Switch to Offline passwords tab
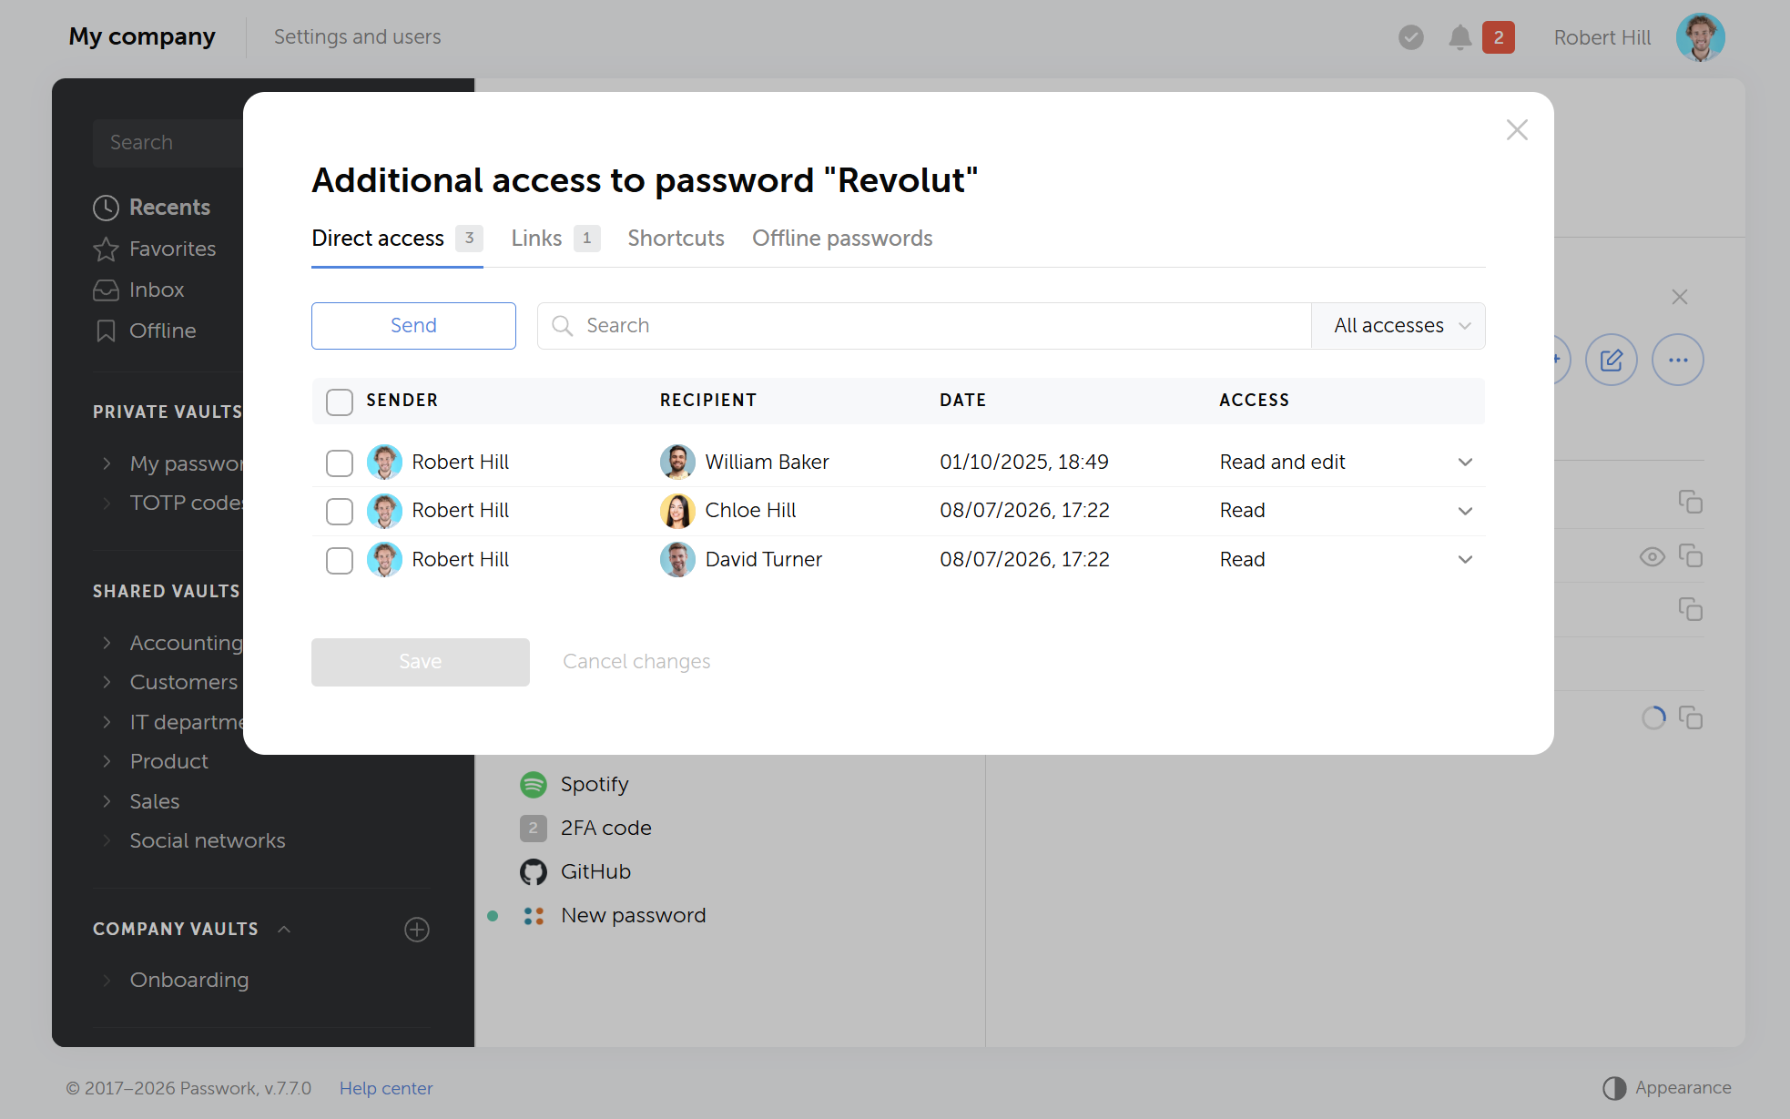Screen dimensions: 1790x1119 842,239
